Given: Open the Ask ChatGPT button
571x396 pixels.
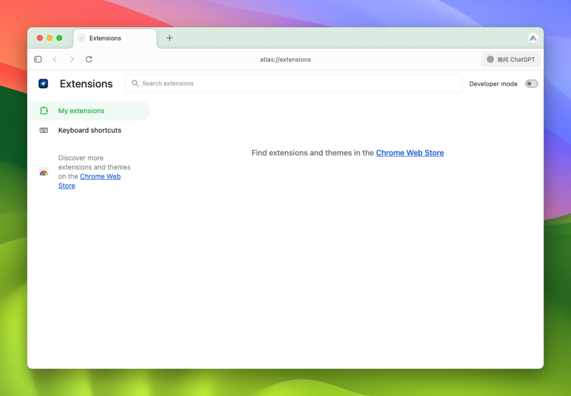Looking at the screenshot, I should (511, 60).
